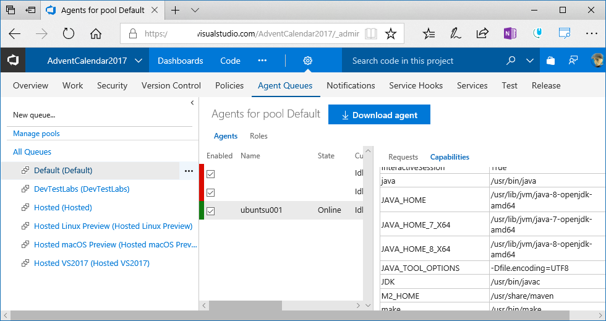
Task: Toggle reading view icon
Action: click(371, 33)
